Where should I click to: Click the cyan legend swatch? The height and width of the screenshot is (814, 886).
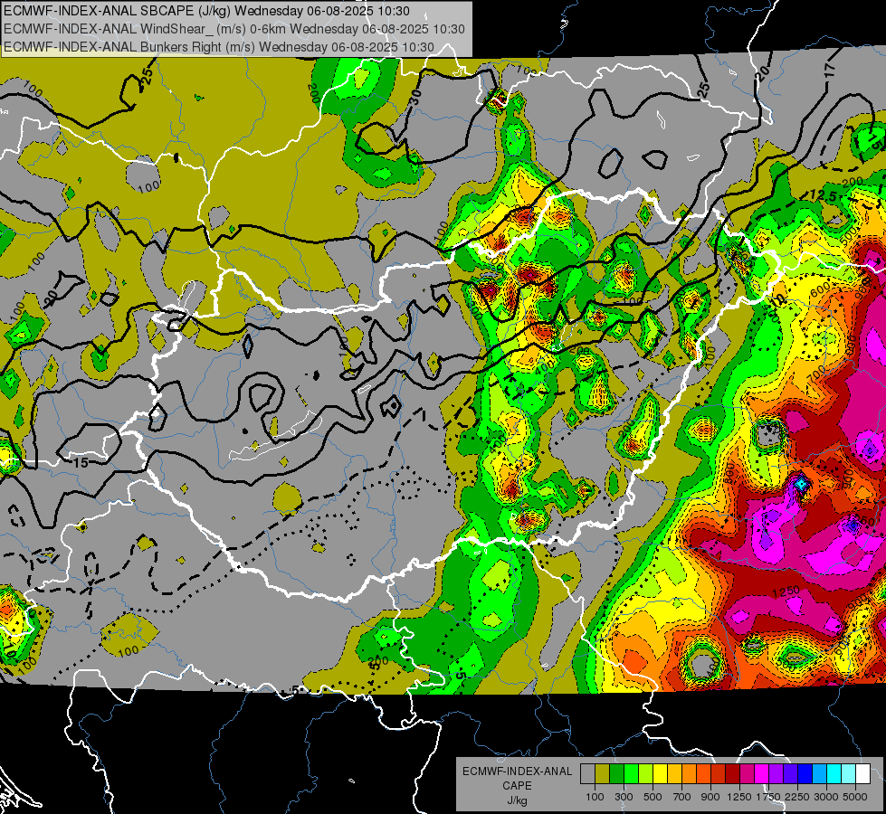tap(834, 774)
